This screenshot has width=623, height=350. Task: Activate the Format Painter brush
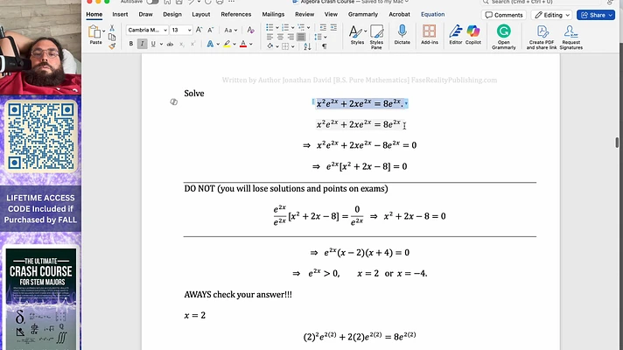(x=112, y=46)
